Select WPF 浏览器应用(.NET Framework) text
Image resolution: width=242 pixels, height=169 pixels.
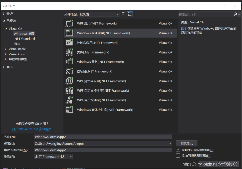101,81
